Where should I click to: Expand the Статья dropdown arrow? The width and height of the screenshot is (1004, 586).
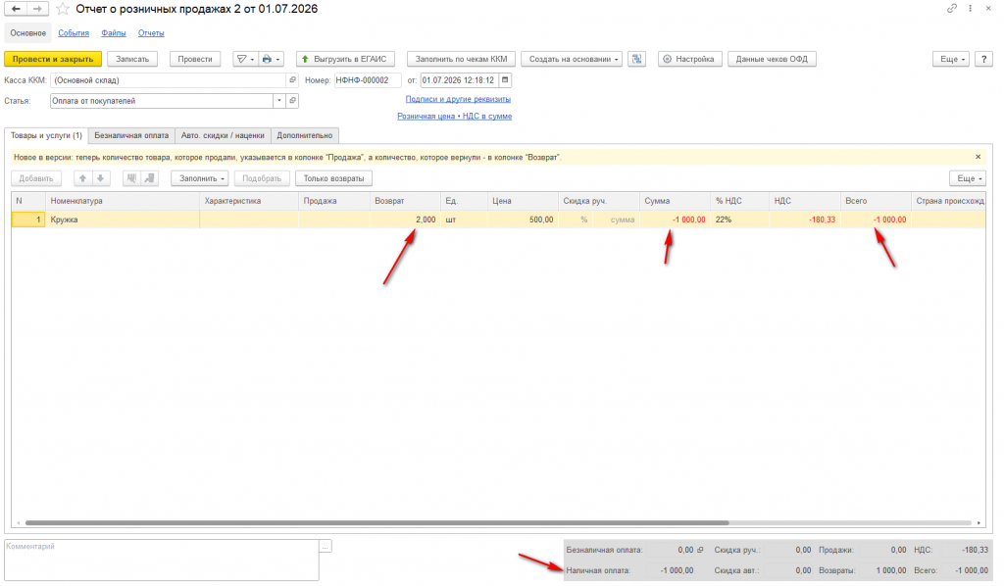coord(279,100)
